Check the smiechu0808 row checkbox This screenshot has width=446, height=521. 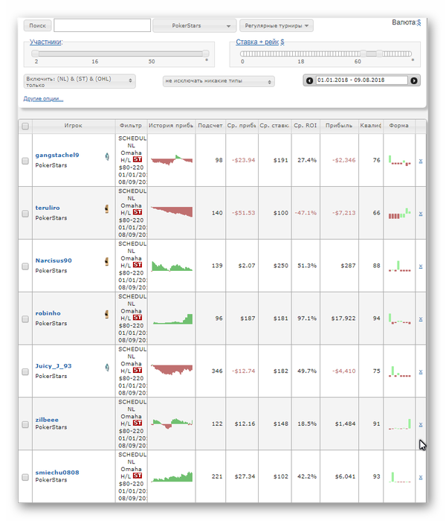(25, 477)
